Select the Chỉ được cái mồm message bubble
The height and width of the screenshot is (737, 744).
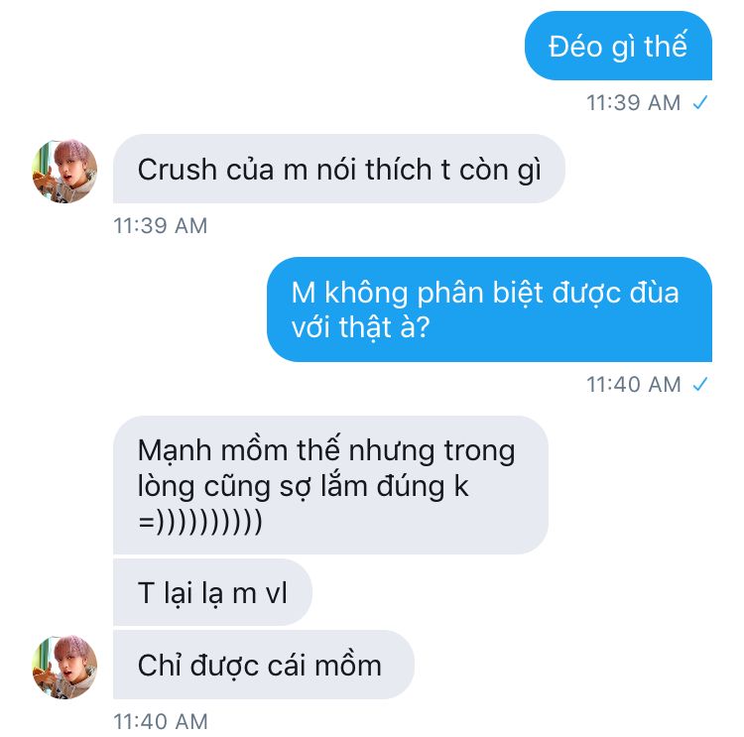(263, 665)
